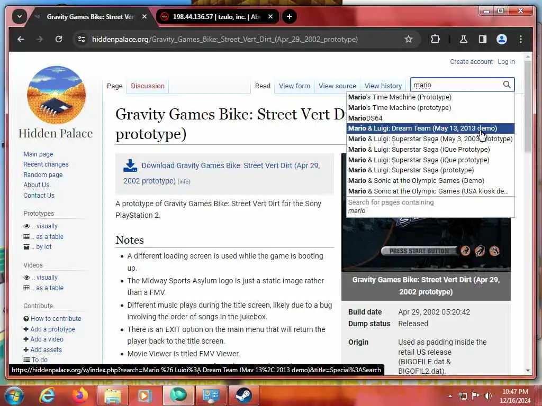This screenshot has height=406, width=542.
Task: Open the View source tab
Action: (x=337, y=86)
